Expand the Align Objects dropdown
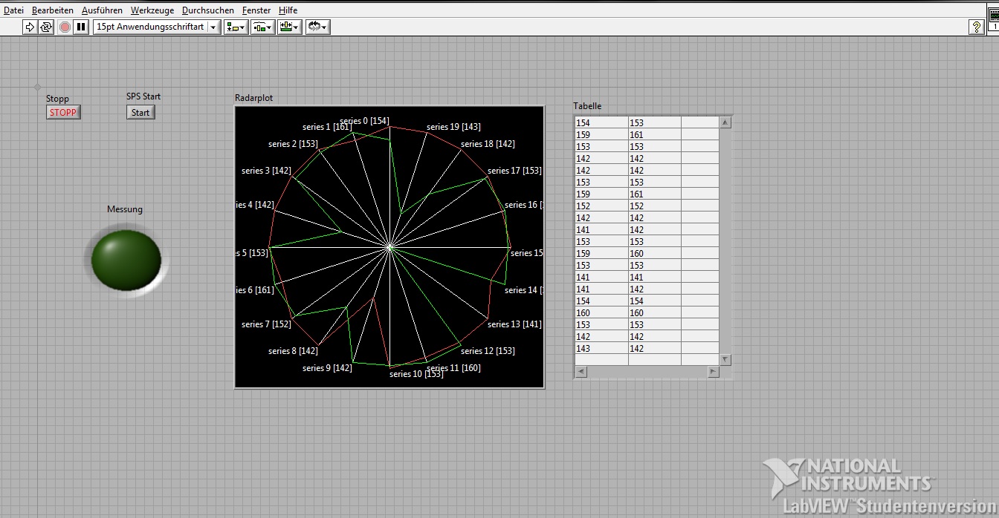Viewport: 999px width, 518px height. pyautogui.click(x=236, y=27)
